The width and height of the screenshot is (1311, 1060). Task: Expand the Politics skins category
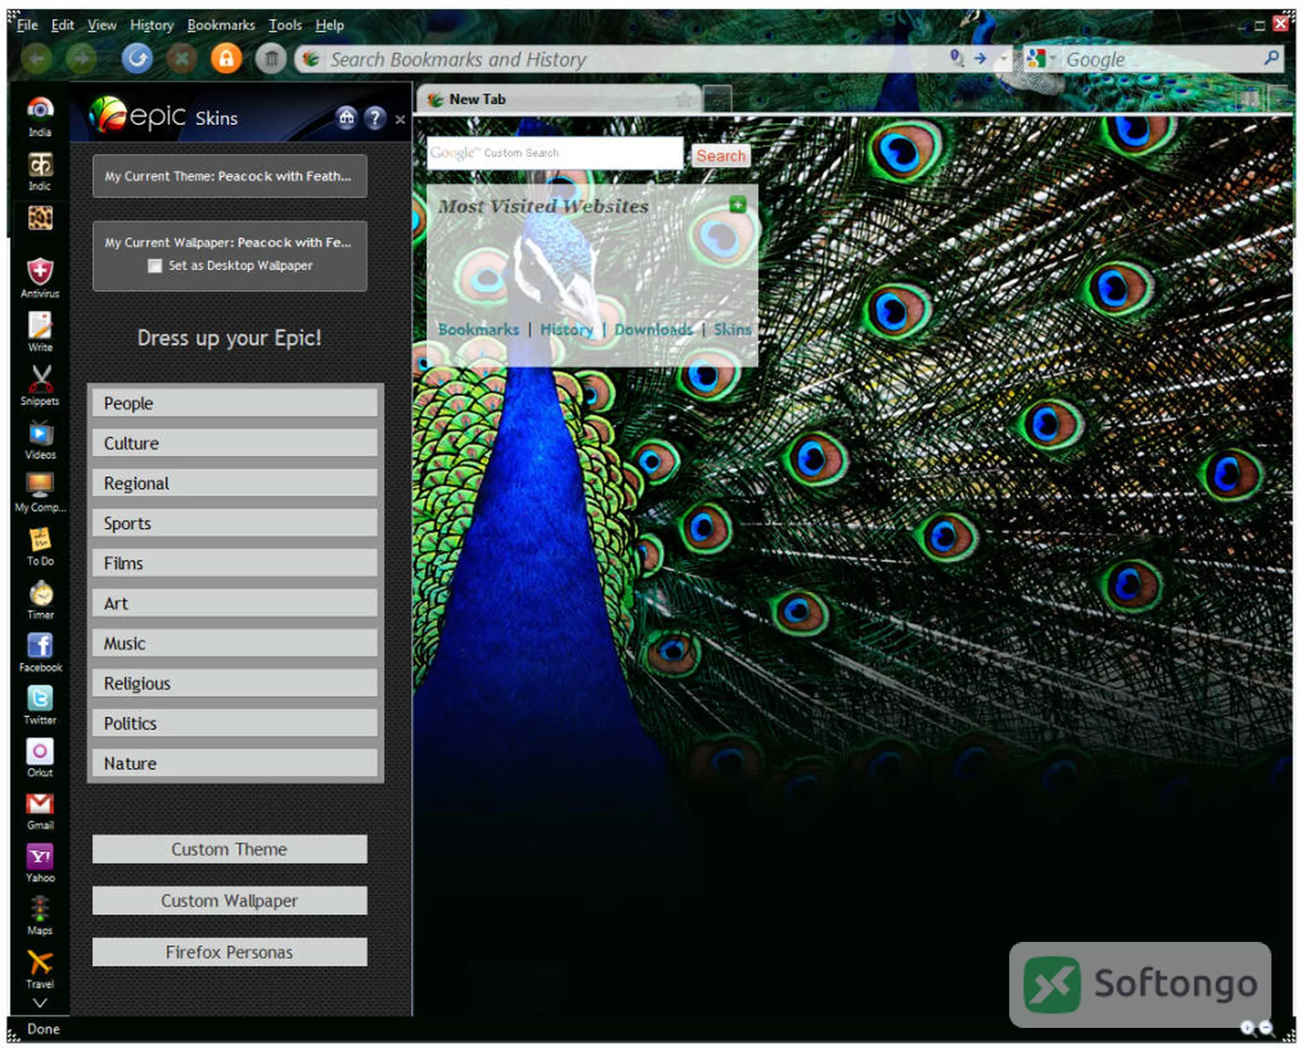(x=235, y=724)
